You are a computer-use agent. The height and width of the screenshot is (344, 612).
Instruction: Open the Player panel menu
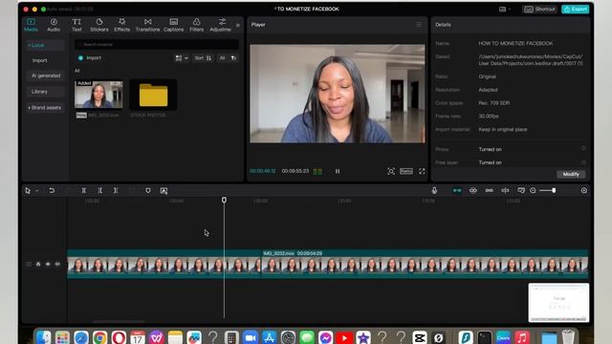(419, 25)
